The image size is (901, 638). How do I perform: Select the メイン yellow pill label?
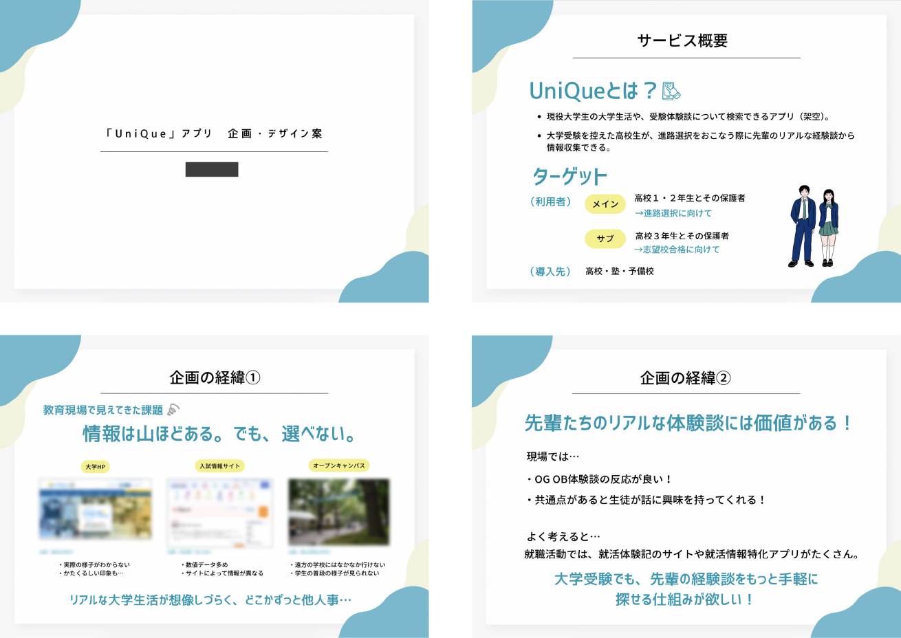(x=605, y=204)
